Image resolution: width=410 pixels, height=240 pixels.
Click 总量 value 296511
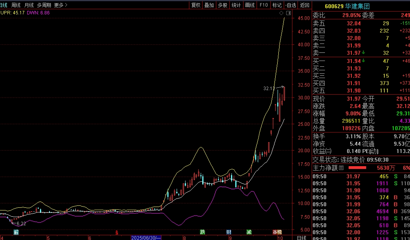tap(351, 121)
